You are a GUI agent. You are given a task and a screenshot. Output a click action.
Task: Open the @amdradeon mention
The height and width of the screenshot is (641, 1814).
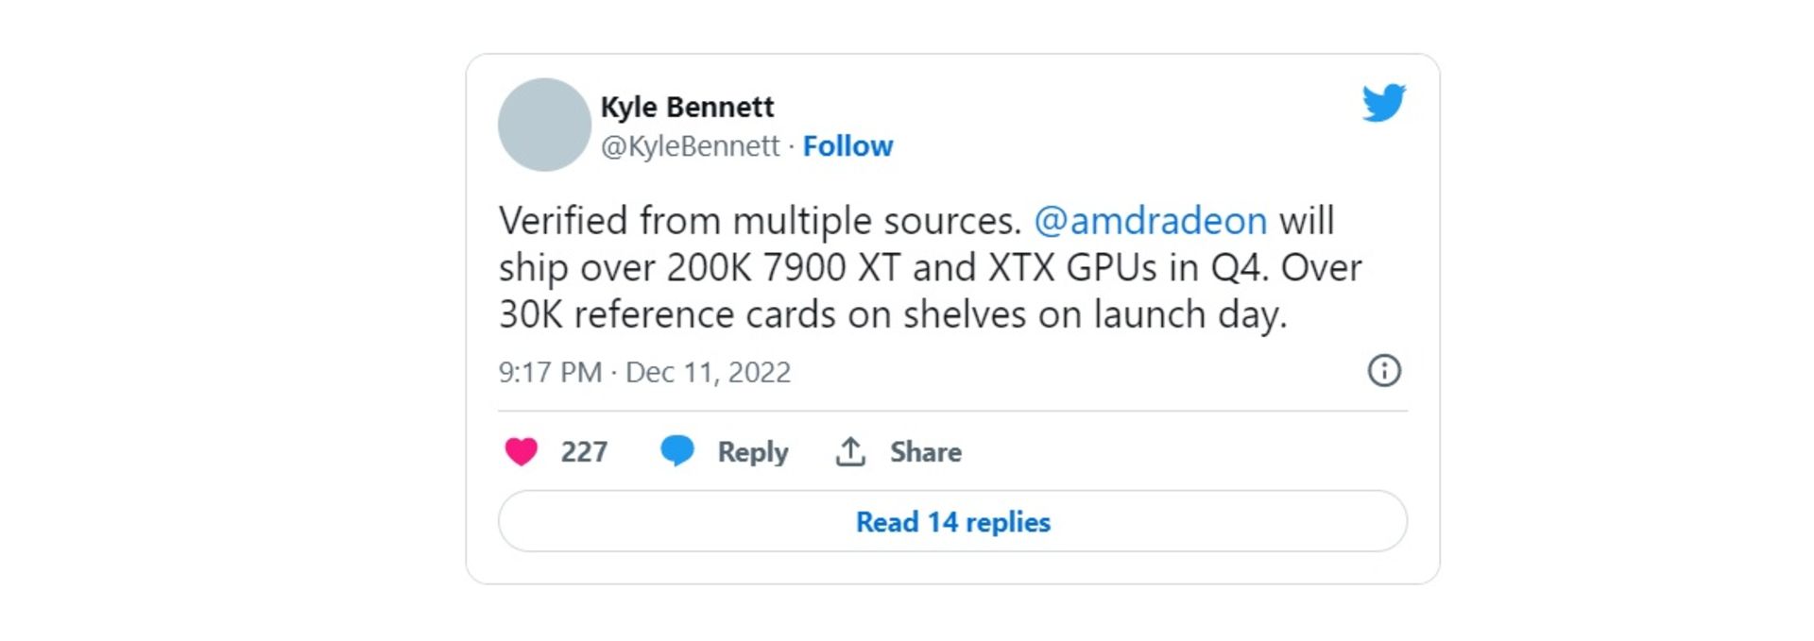click(1150, 221)
